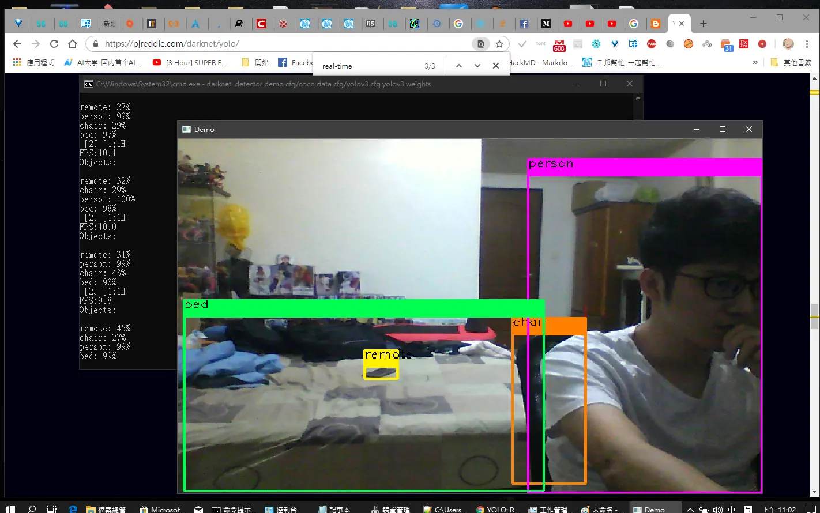This screenshot has width=820, height=513.
Task: Open the 應用程式 apps shortcut
Action: (x=33, y=62)
